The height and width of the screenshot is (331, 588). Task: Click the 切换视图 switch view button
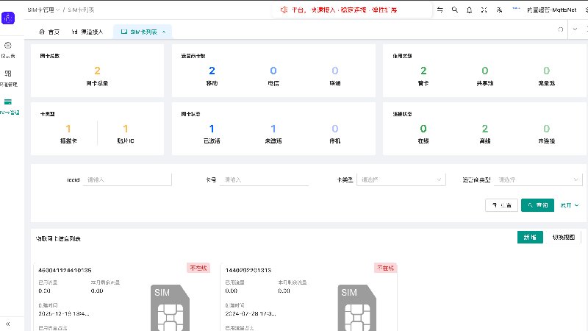tap(564, 237)
